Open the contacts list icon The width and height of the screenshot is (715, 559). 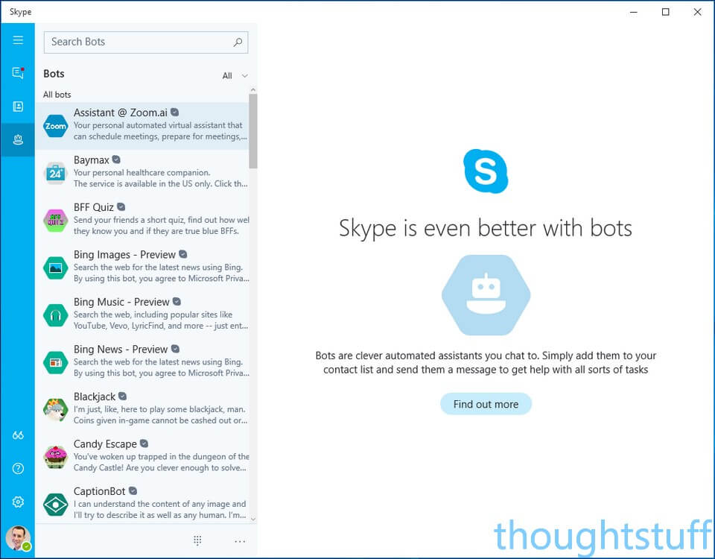pos(18,107)
